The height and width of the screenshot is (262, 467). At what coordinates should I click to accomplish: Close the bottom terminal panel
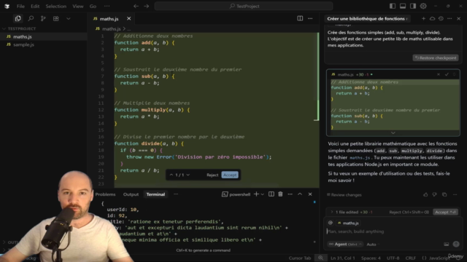[310, 194]
